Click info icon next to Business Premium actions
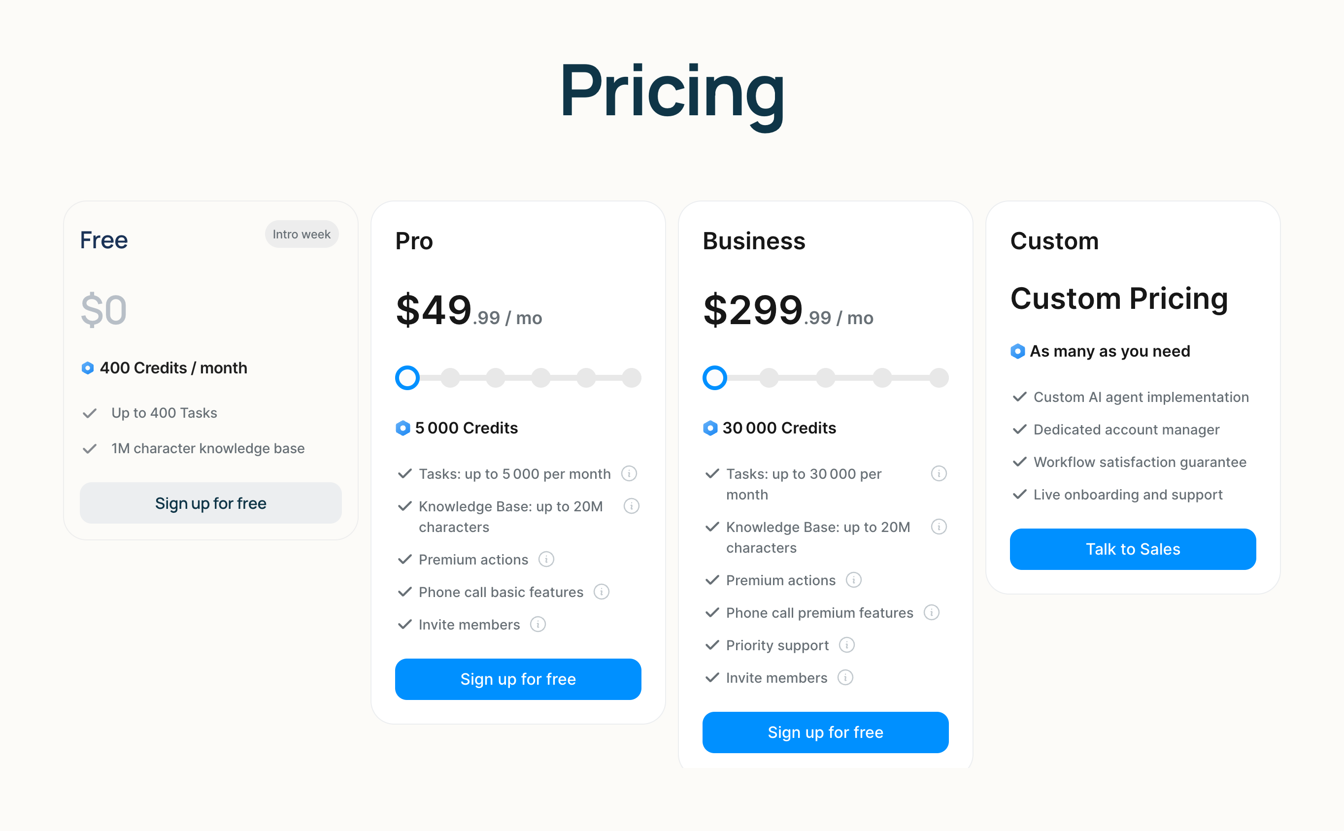This screenshot has height=831, width=1344. 853,579
